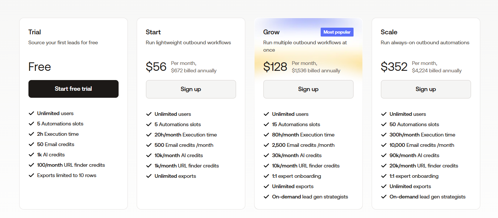Click the Free price label in Trial
498x218 pixels.
39,67
